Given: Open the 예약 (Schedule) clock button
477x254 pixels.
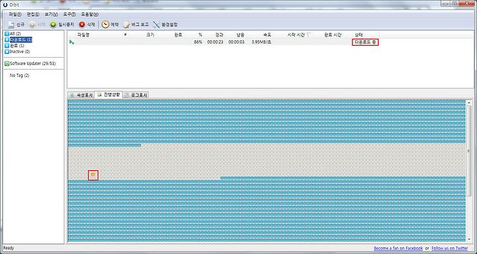Looking at the screenshot, I should click(110, 25).
